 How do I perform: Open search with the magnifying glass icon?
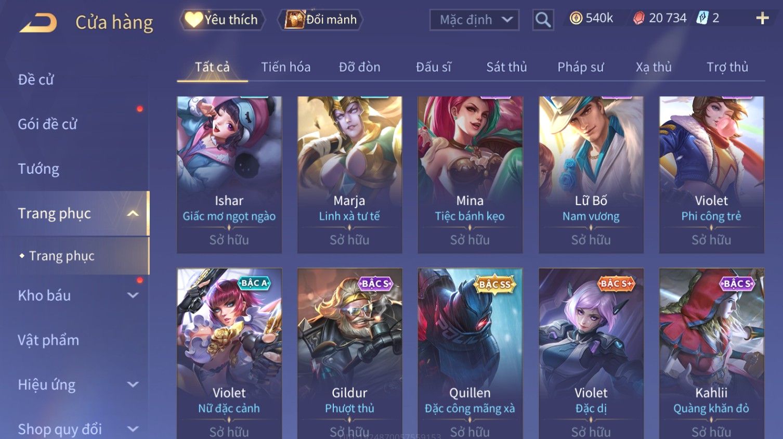click(543, 20)
